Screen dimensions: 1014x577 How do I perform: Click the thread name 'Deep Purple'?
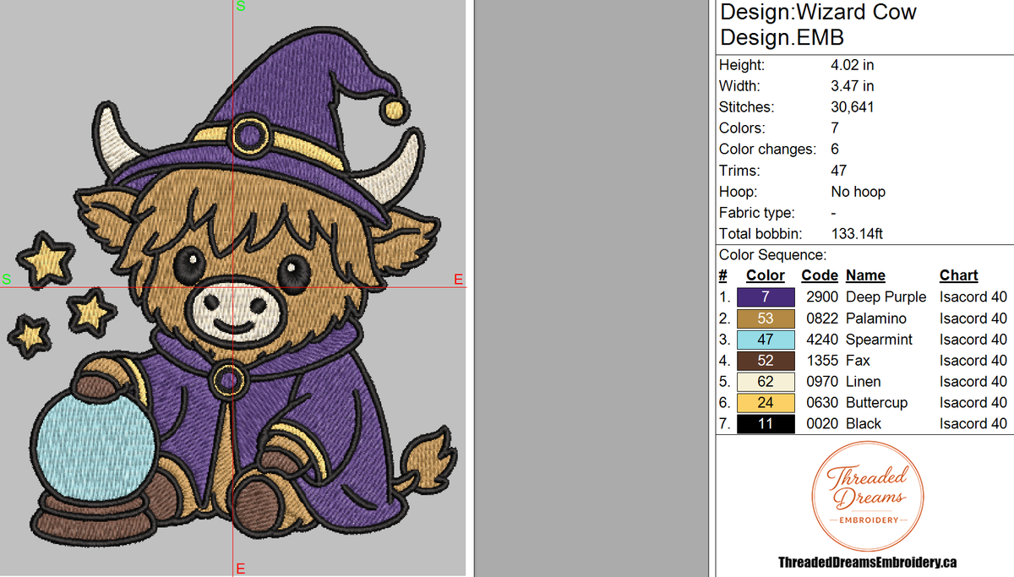coord(886,297)
